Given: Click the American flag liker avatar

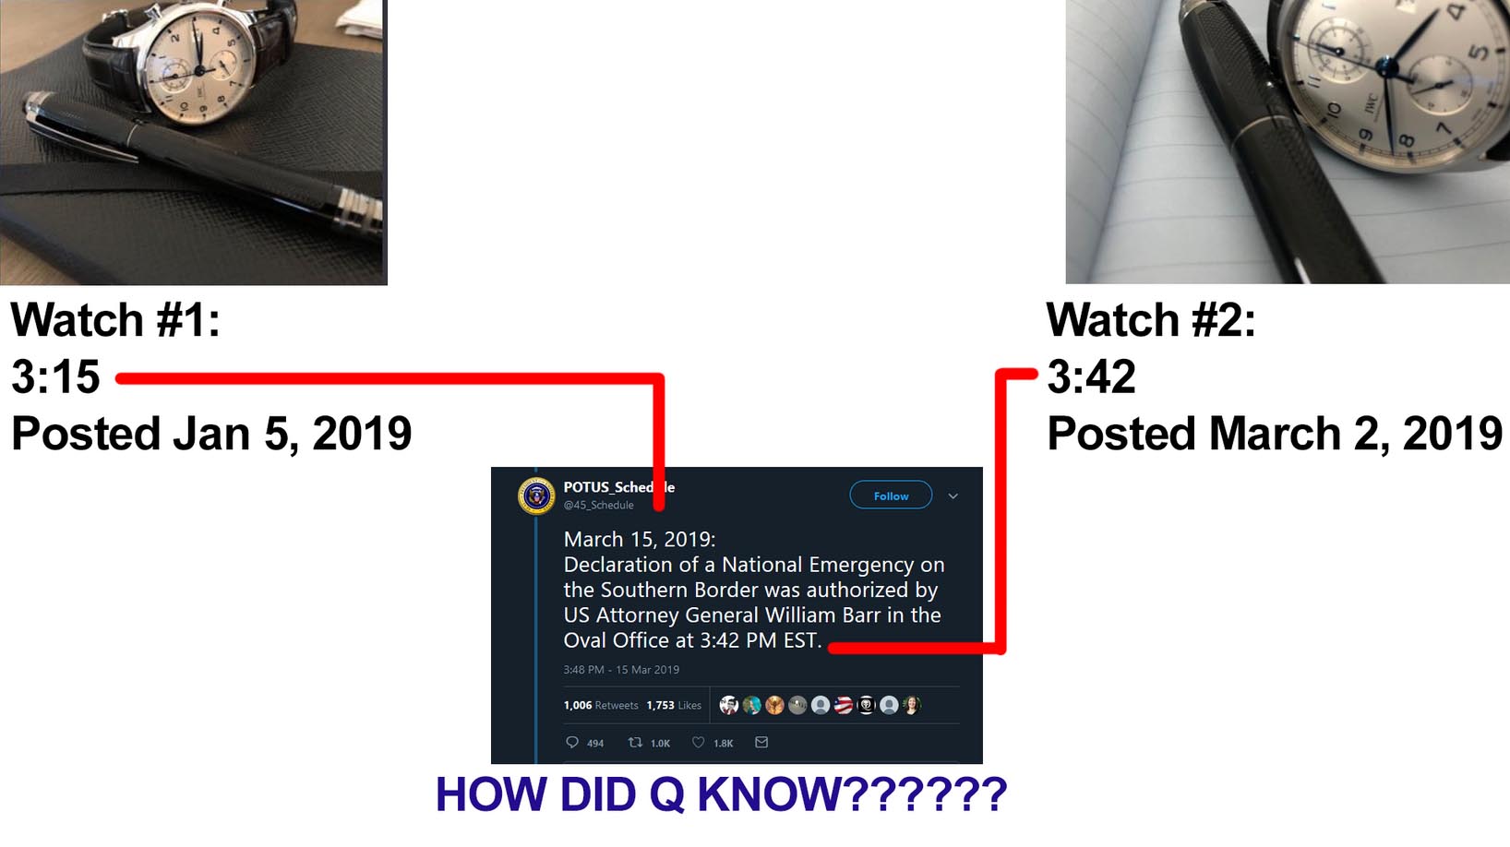Looking at the screenshot, I should point(844,705).
